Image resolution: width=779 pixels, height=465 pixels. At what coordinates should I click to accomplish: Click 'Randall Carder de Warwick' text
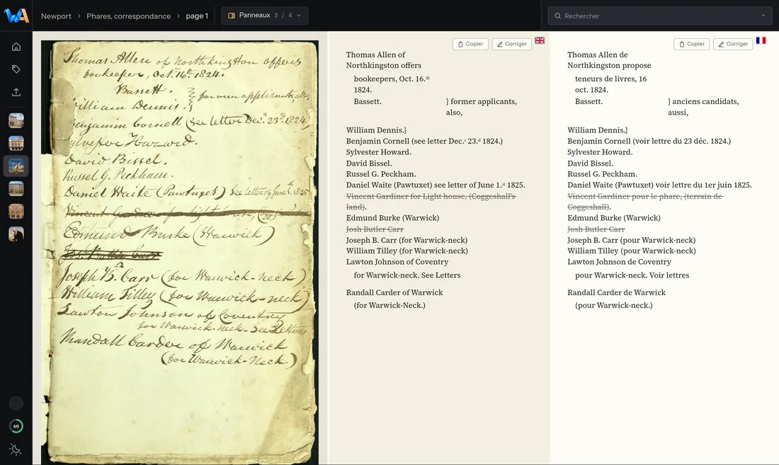tap(617, 293)
